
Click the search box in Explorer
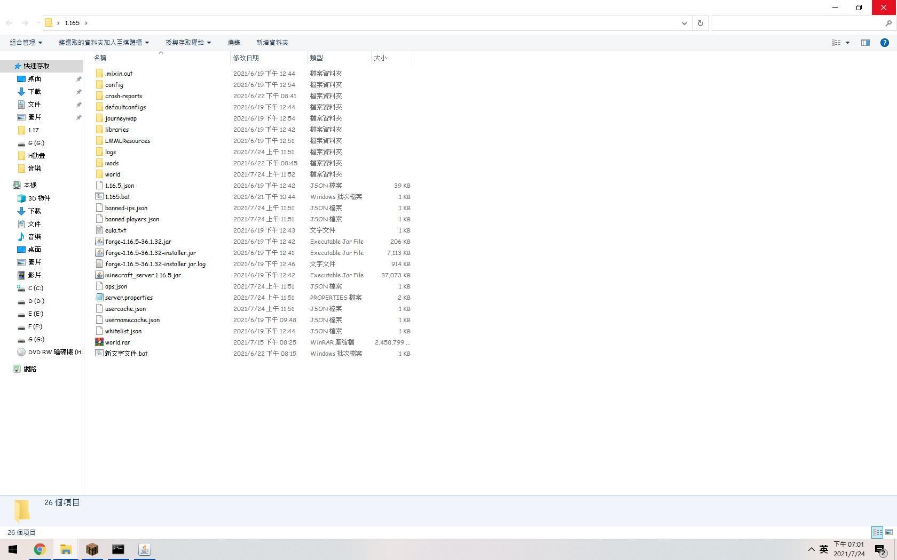pyautogui.click(x=798, y=23)
